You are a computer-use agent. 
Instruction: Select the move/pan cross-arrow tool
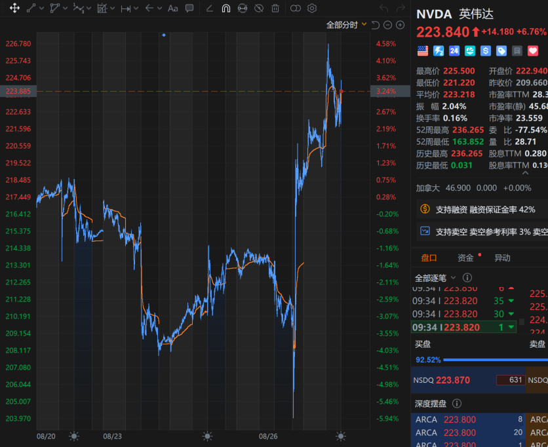tap(14, 8)
